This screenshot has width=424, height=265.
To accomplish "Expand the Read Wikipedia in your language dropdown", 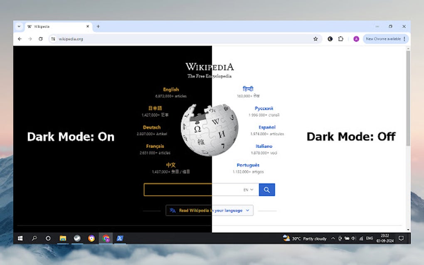I will [x=209, y=210].
